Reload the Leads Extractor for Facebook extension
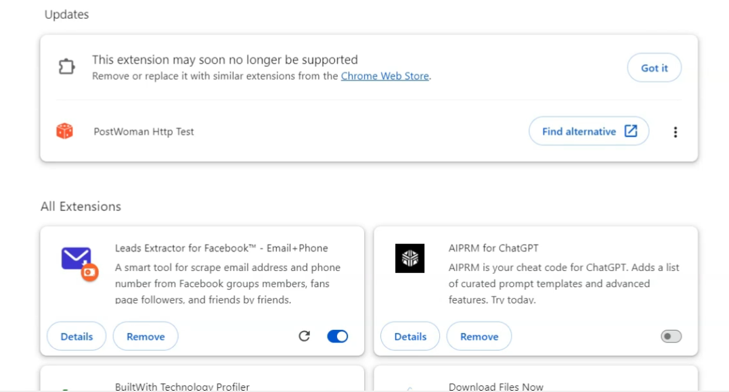Viewport: 729px width, 392px height. 304,336
